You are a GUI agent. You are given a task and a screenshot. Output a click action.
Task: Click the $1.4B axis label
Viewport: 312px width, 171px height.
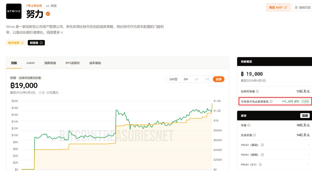click(x=217, y=101)
